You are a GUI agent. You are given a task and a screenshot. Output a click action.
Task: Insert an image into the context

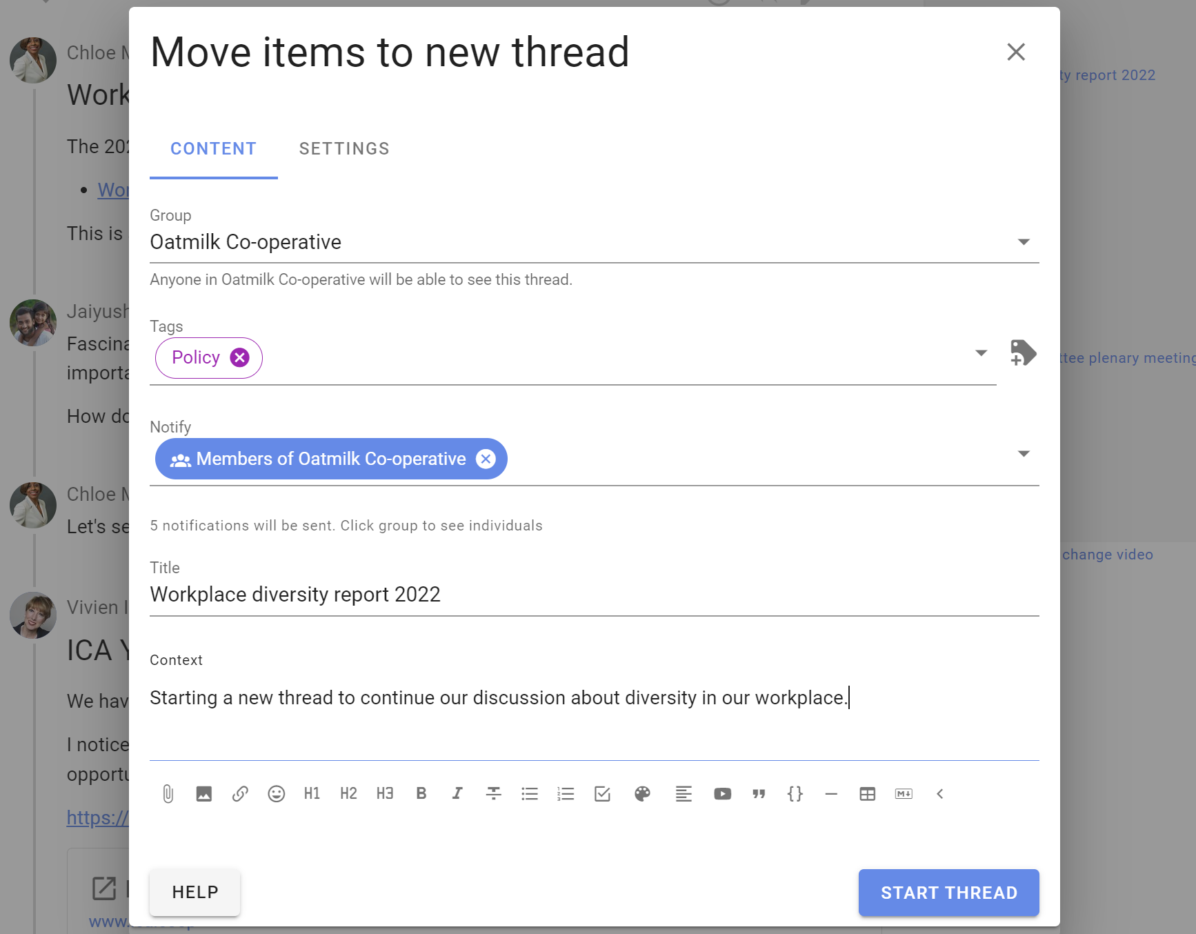pos(203,794)
